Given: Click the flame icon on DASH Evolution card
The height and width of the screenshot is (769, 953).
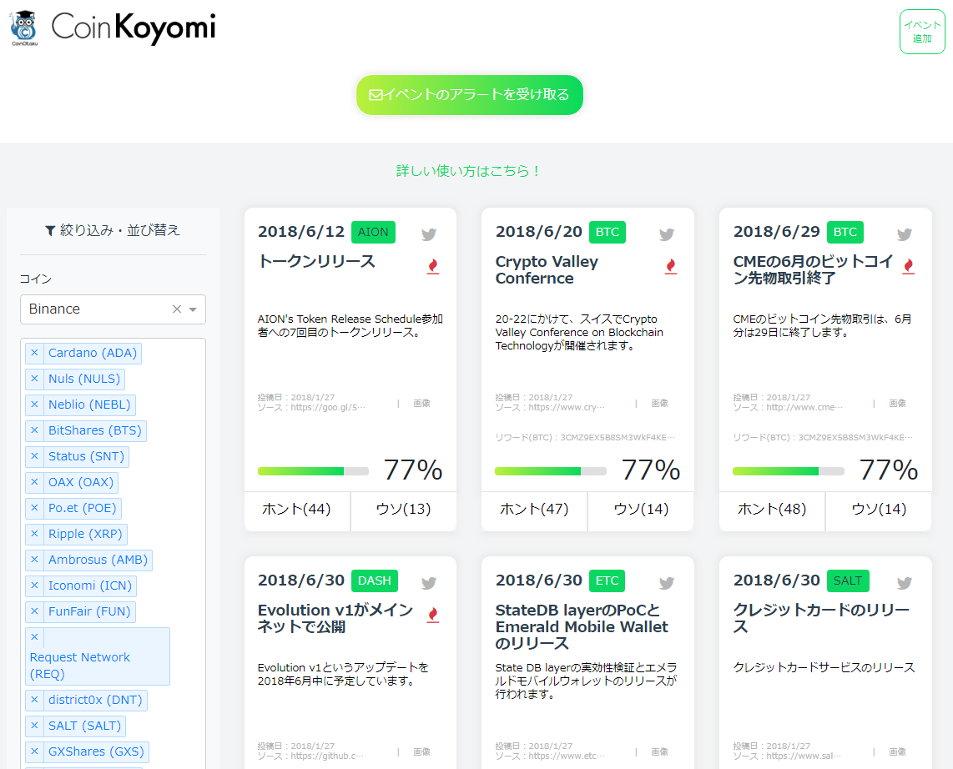Looking at the screenshot, I should click(x=433, y=615).
